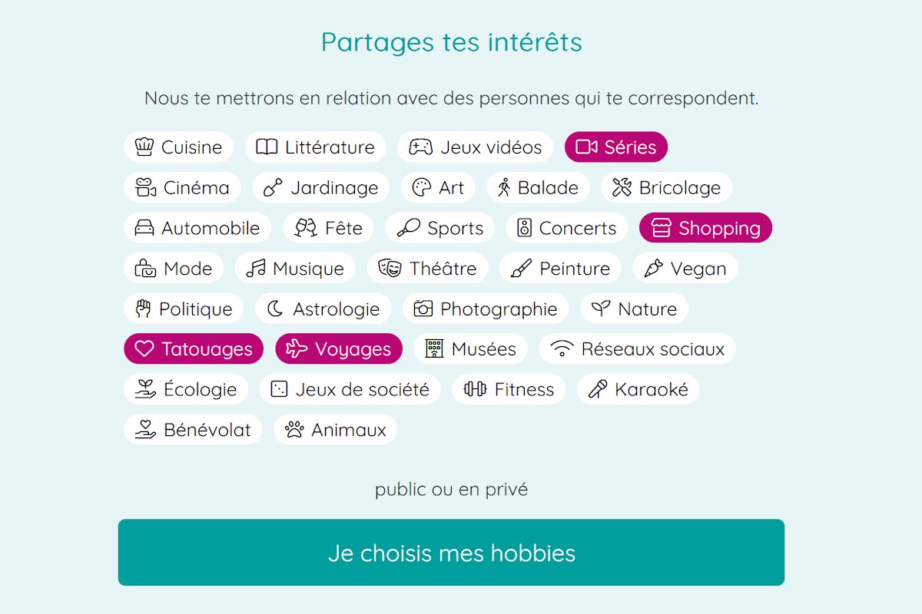Click the palette icon next to Art
This screenshot has width=922, height=614.
[x=422, y=188]
